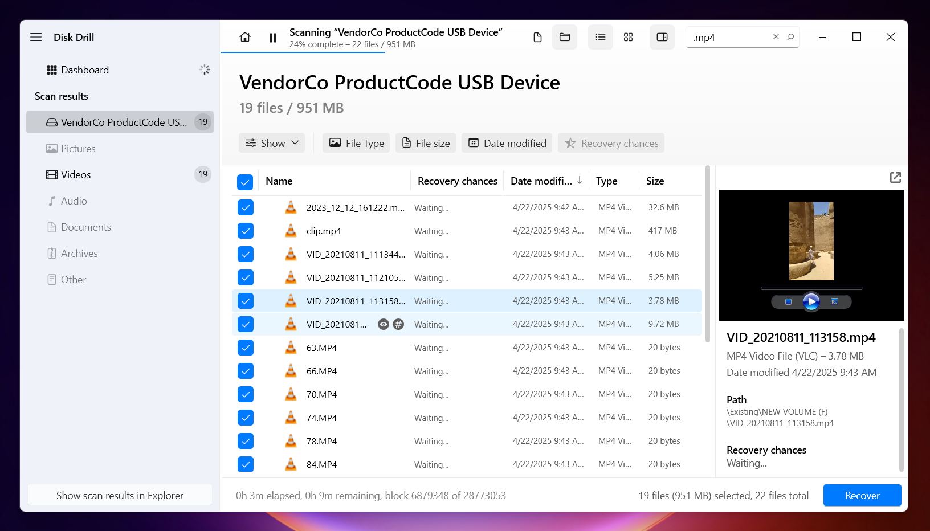Click VLC icon of clip.mp4
This screenshot has height=531, width=930.
pyautogui.click(x=291, y=231)
